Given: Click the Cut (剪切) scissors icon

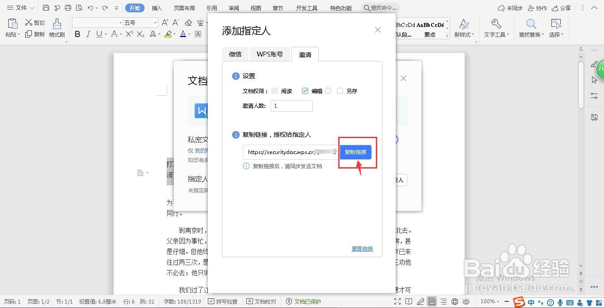Looking at the screenshot, I should (x=29, y=23).
